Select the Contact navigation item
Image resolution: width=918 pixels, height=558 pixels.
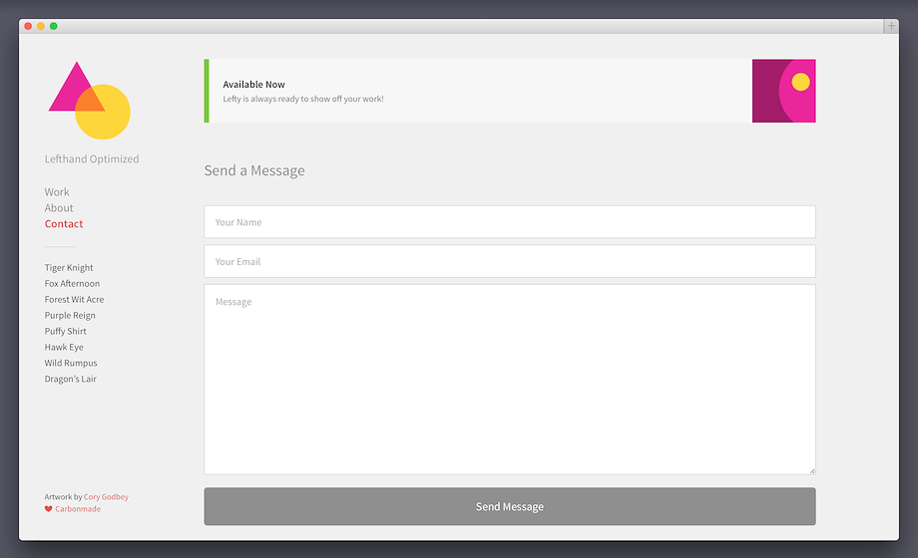(x=64, y=224)
